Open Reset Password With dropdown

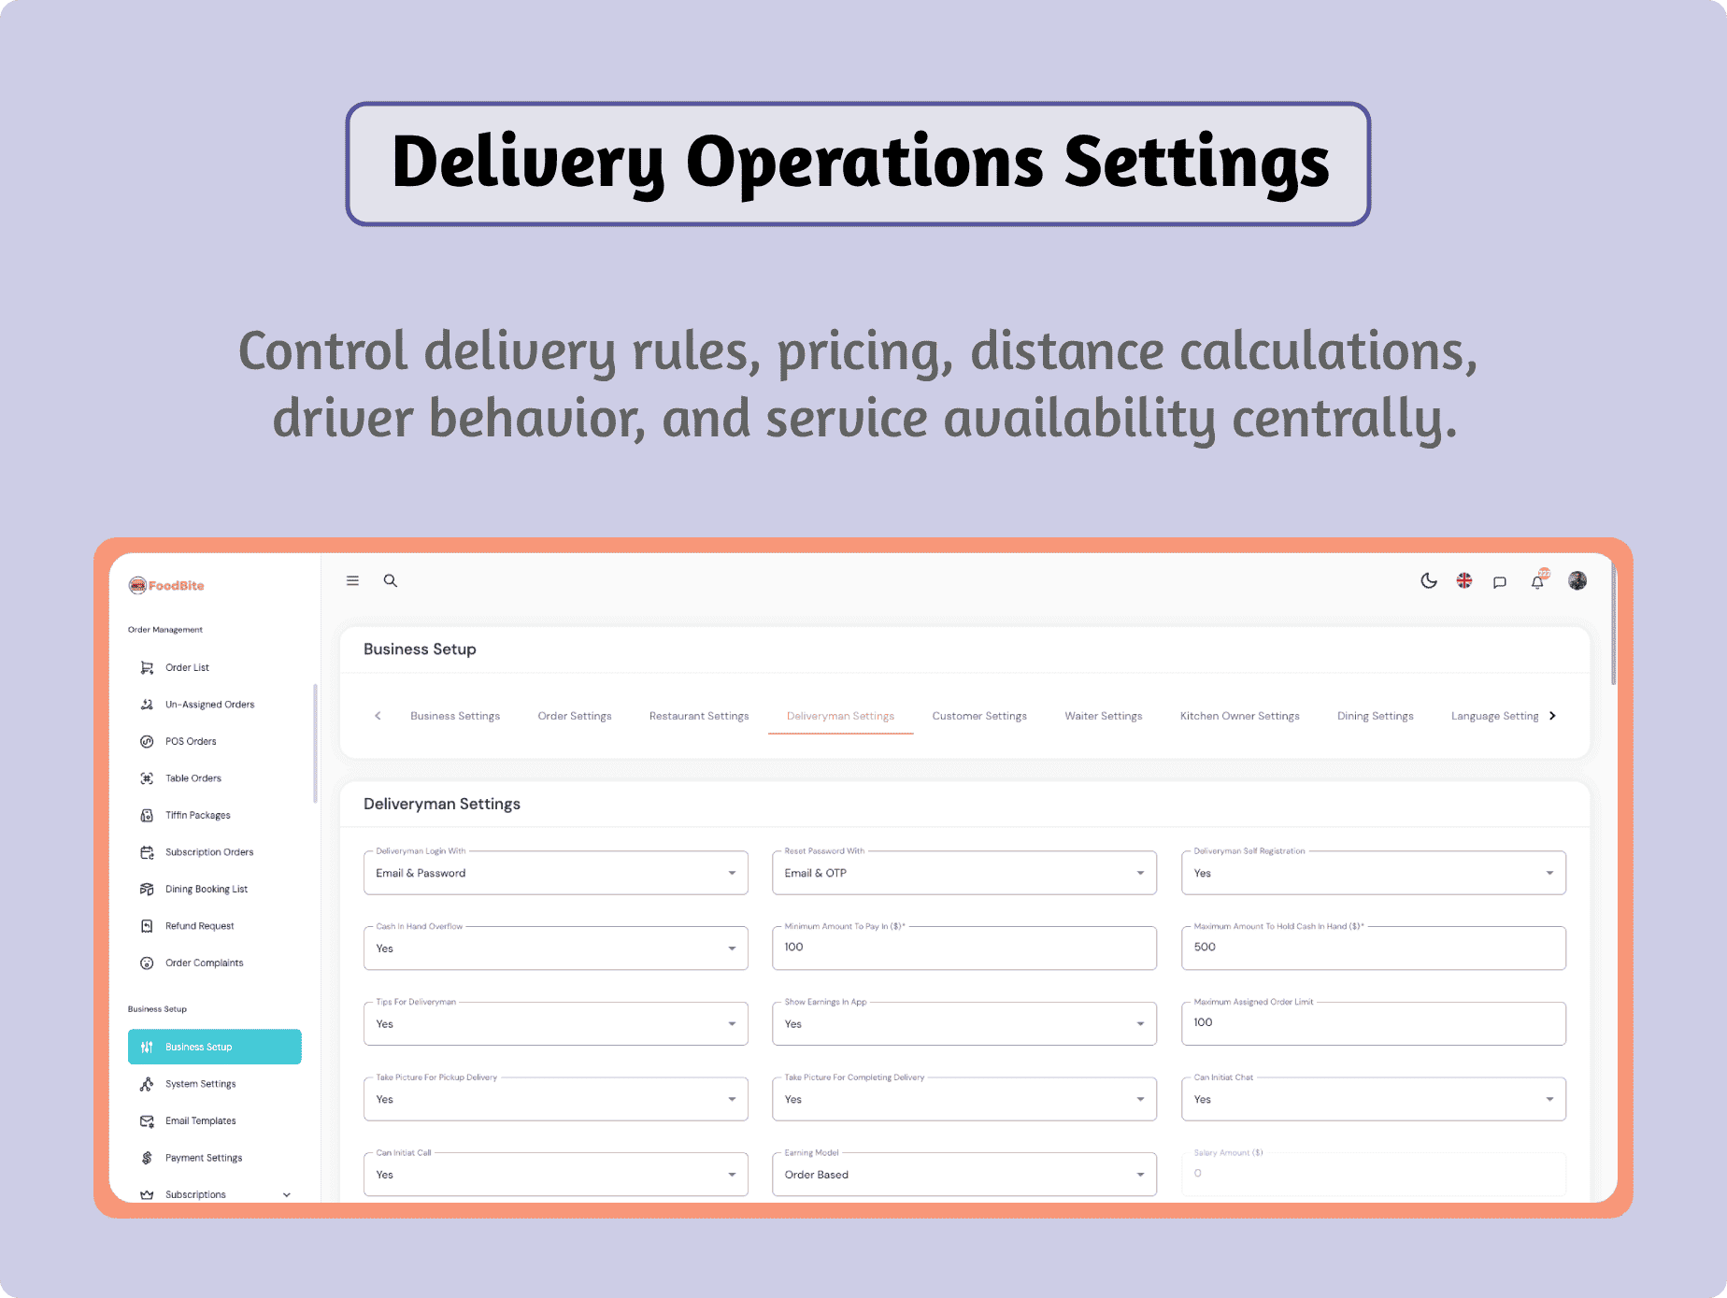coord(964,873)
